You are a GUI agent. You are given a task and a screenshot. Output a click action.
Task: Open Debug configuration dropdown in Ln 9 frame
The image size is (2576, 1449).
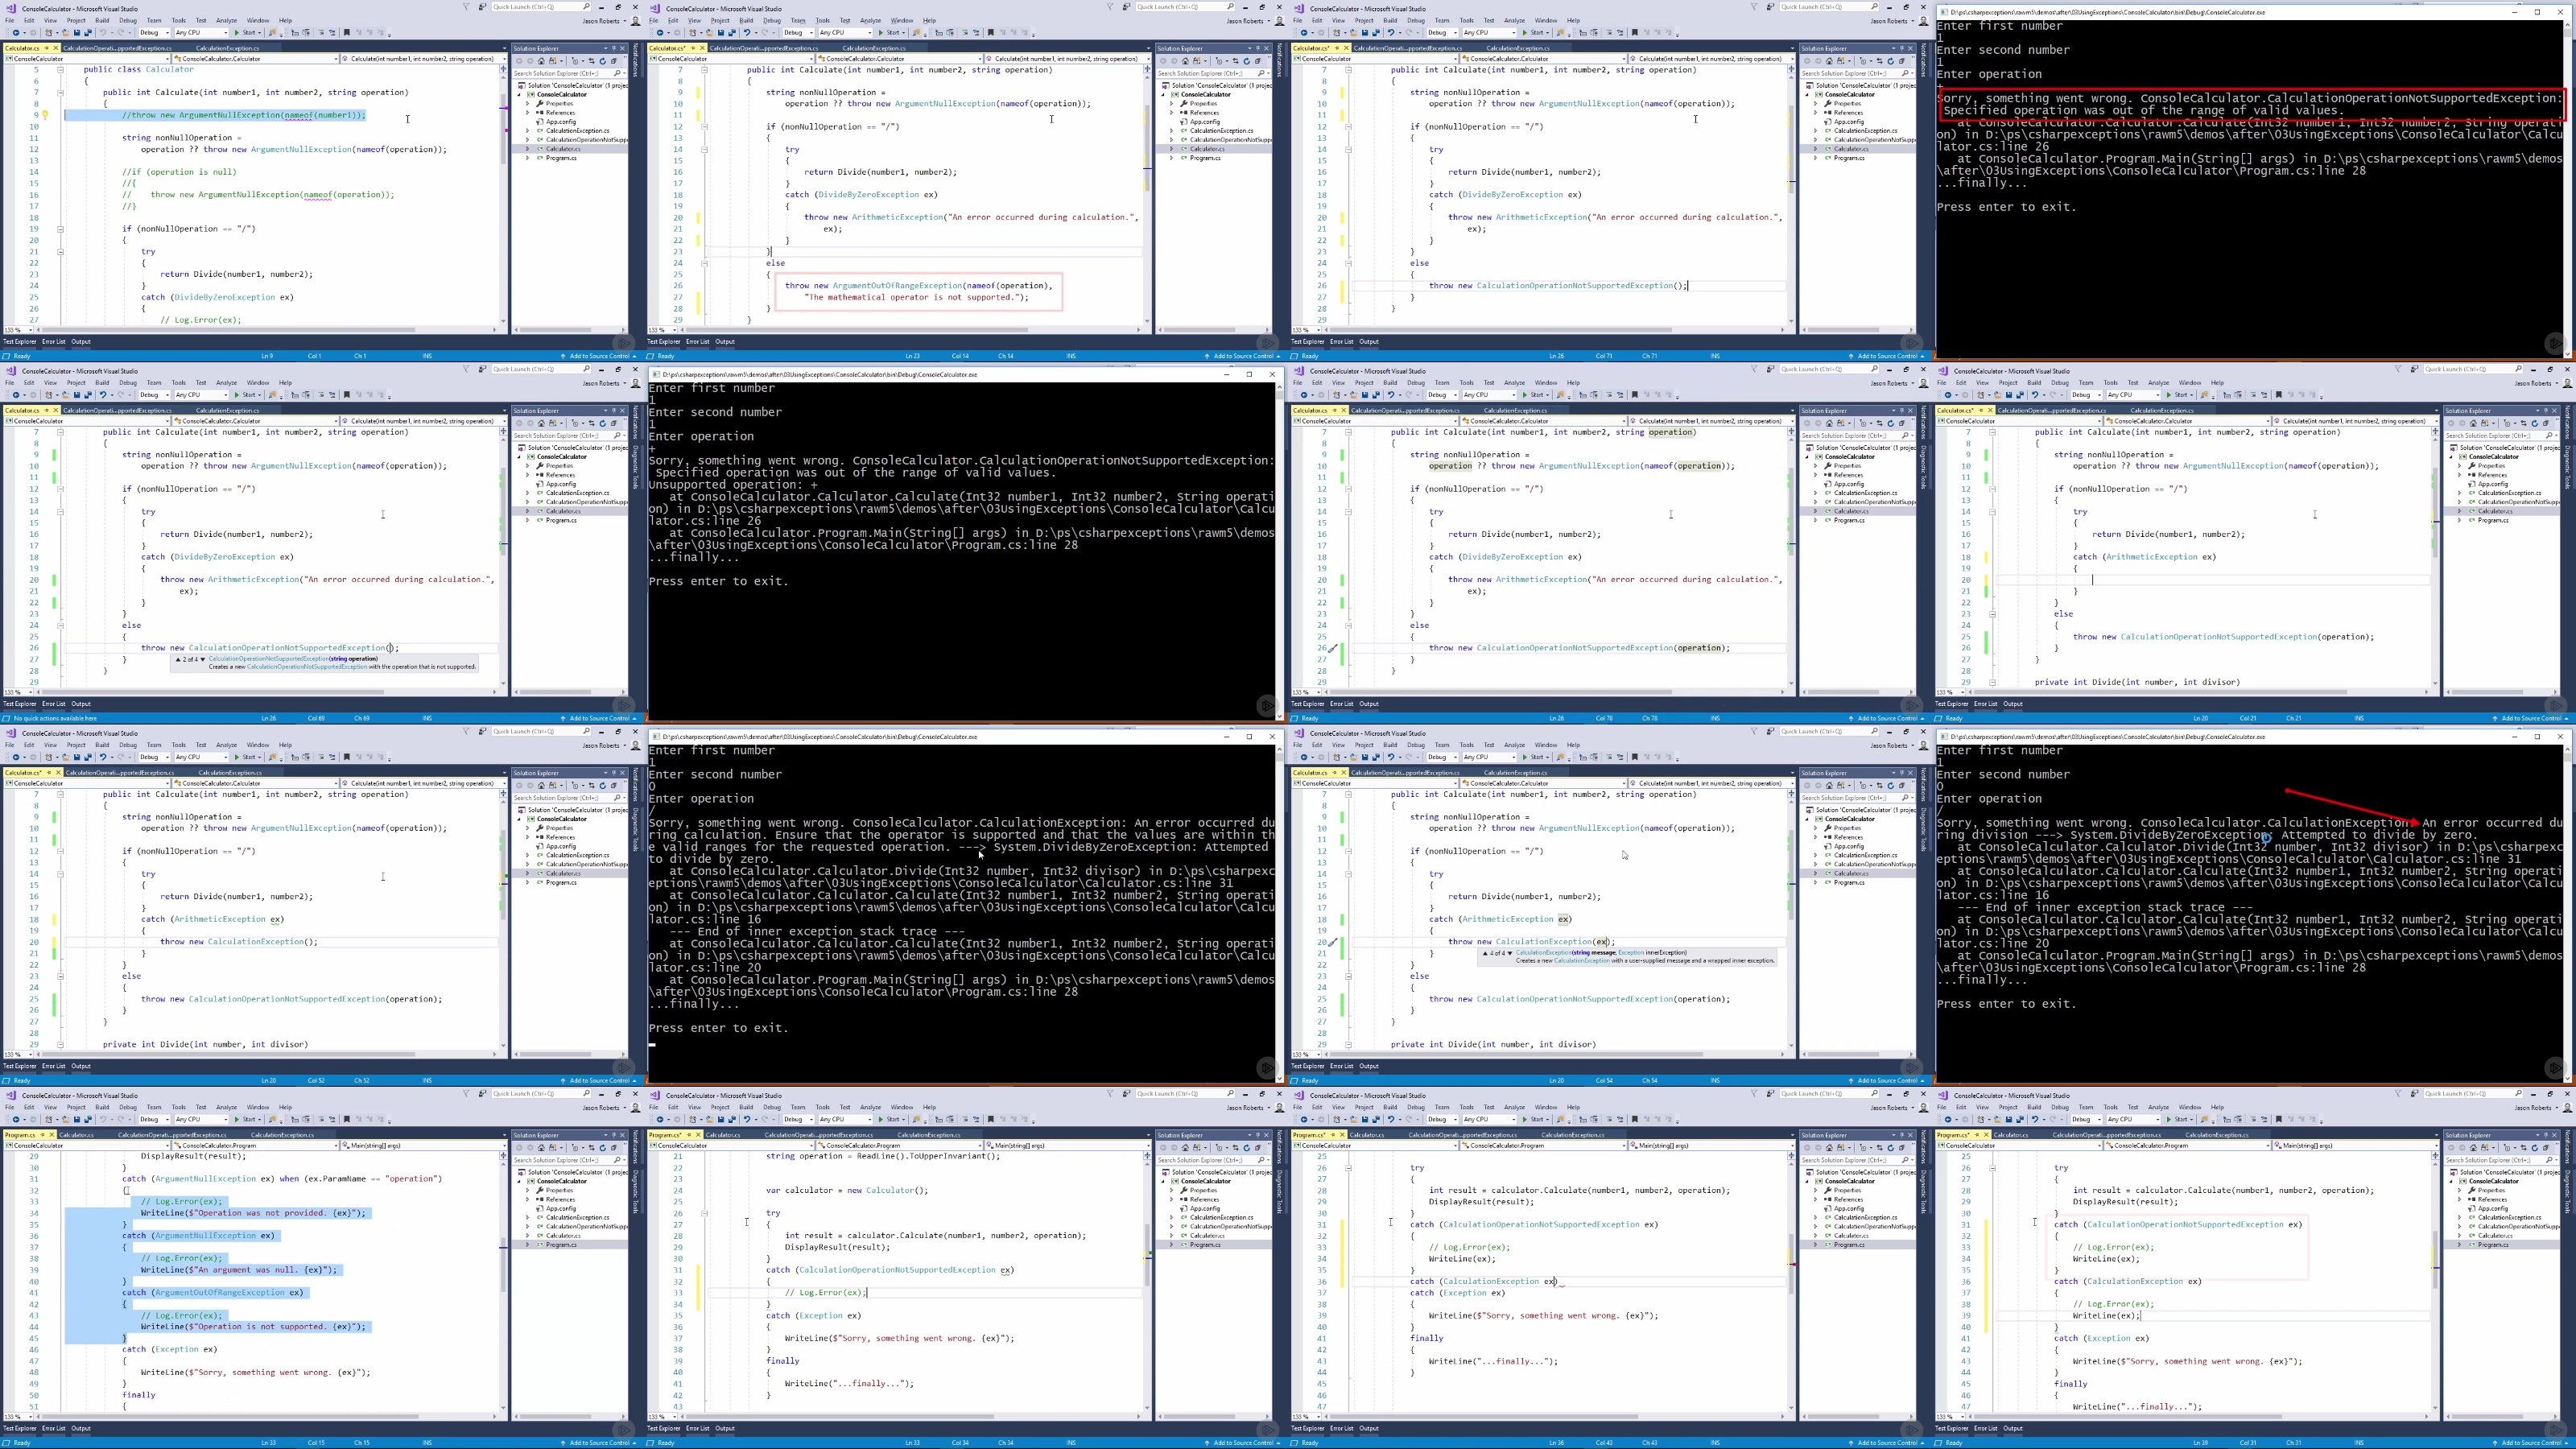coord(155,32)
